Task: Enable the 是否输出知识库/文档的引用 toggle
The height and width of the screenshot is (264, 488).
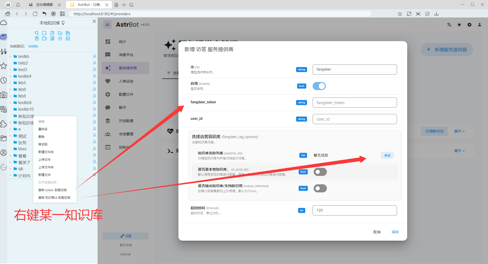Action: pos(320,188)
